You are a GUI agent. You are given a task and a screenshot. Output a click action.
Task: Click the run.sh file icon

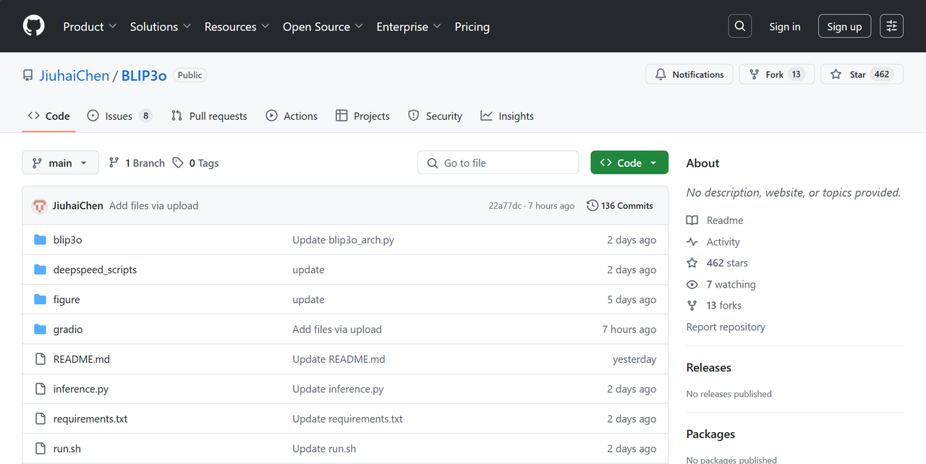(x=40, y=448)
